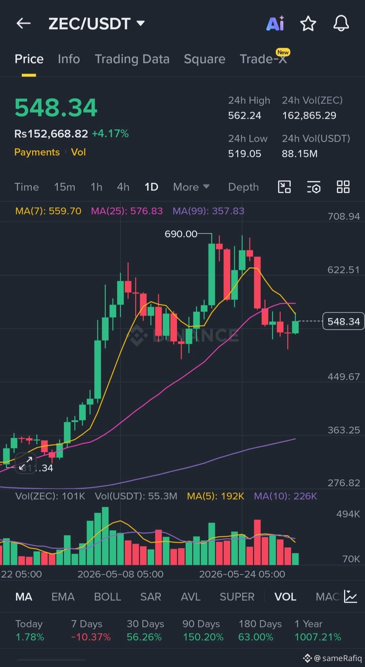365x667 pixels.
Task: Tap the +4.17% change value
Action: (110, 134)
